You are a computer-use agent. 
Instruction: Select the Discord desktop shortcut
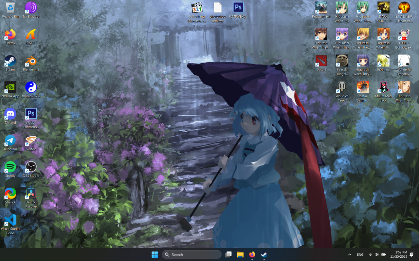10,116
